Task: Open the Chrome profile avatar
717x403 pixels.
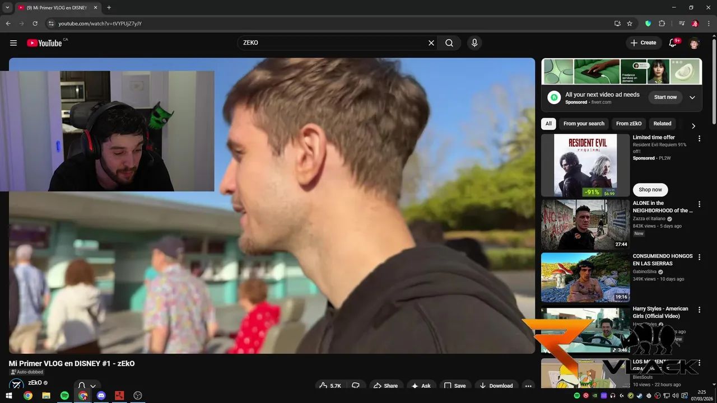Action: pyautogui.click(x=695, y=24)
